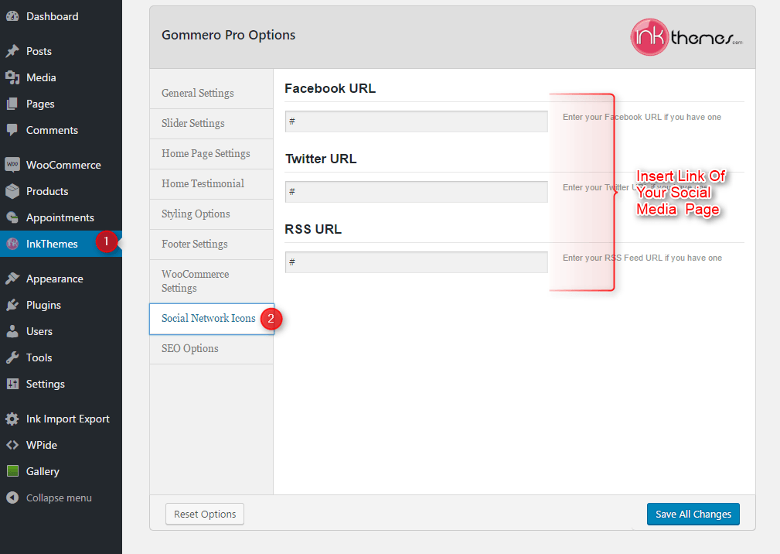Screen dimensions: 780x554
Task: Click the RSS URL heading text
Action: point(313,230)
